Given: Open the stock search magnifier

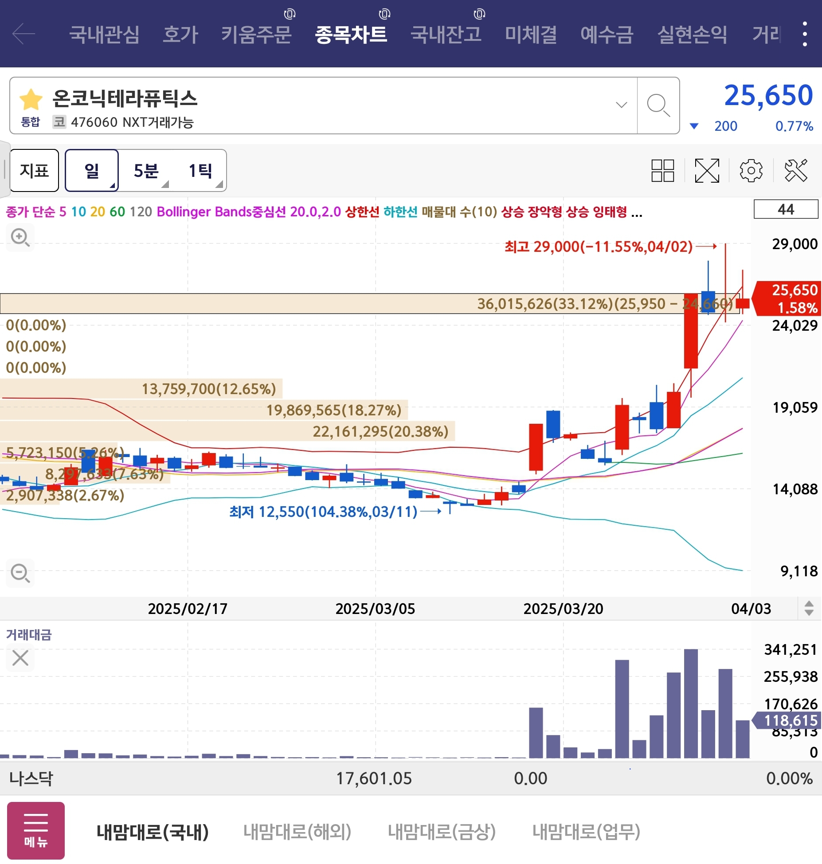Looking at the screenshot, I should (x=658, y=106).
